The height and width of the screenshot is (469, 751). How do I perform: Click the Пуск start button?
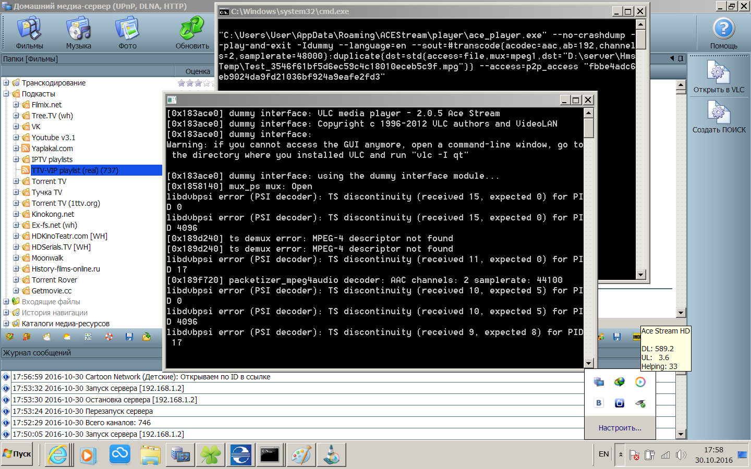[x=17, y=454]
